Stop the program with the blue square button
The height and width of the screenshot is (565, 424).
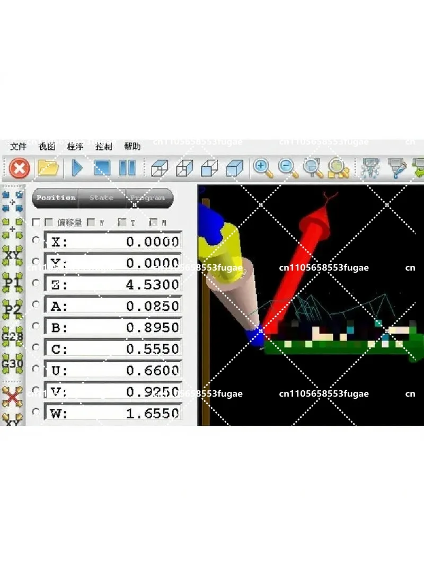point(102,168)
